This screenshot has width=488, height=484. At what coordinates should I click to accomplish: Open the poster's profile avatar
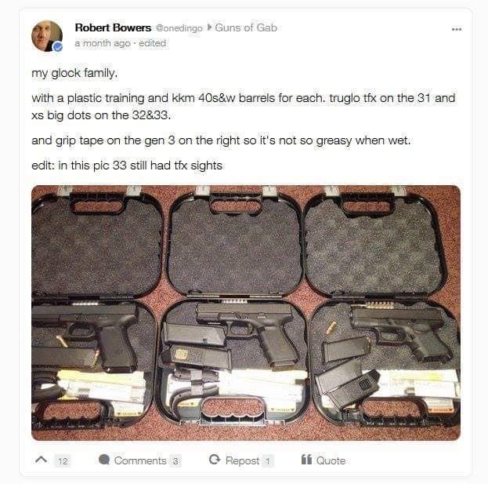point(47,36)
